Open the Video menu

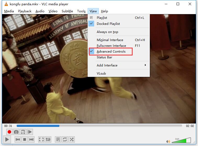(53, 11)
